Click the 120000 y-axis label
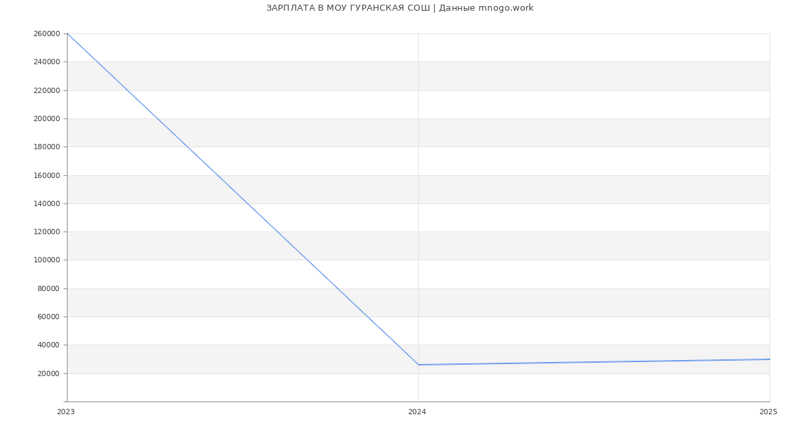This screenshot has width=803, height=435. [46, 232]
